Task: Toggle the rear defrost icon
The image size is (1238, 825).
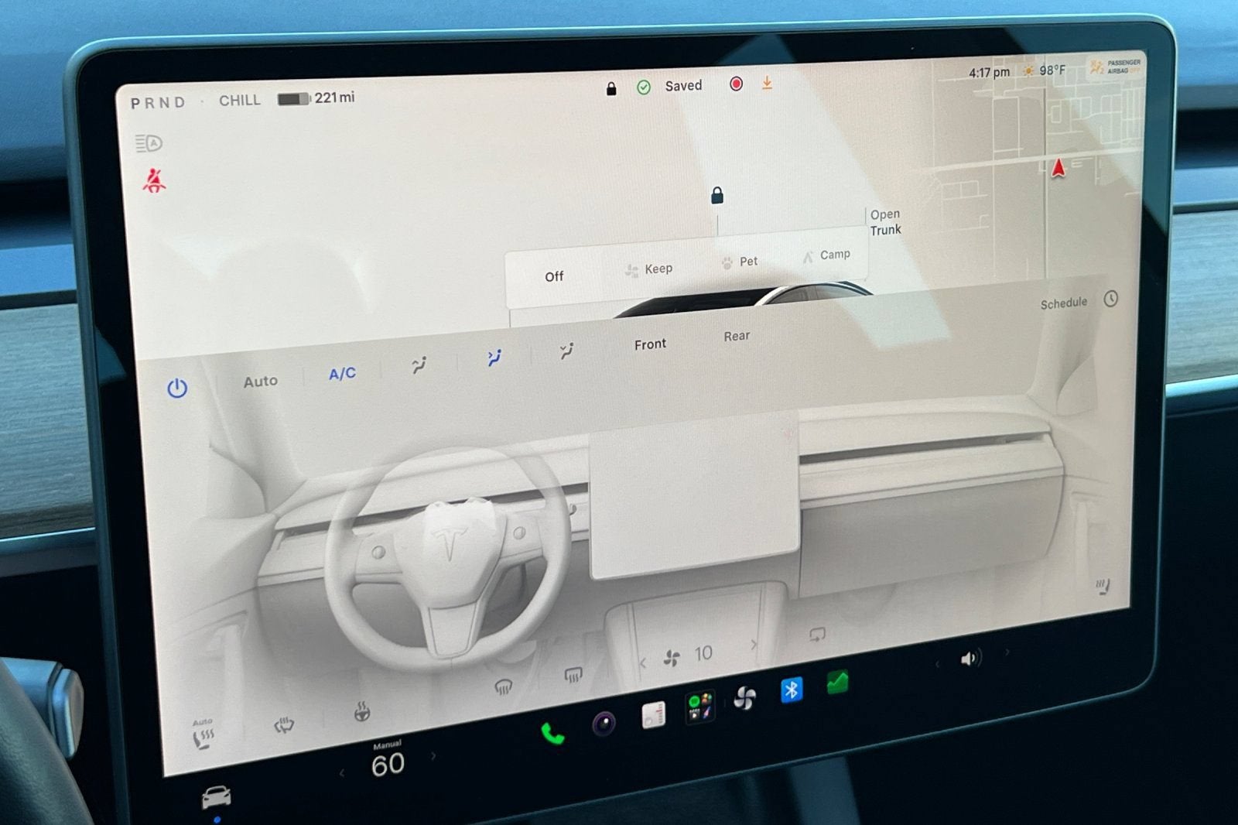Action: pyautogui.click(x=284, y=725)
